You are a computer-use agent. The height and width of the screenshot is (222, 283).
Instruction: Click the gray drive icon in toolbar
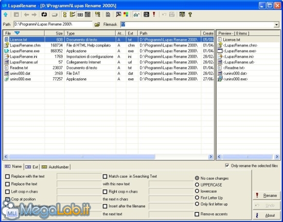pos(55,15)
